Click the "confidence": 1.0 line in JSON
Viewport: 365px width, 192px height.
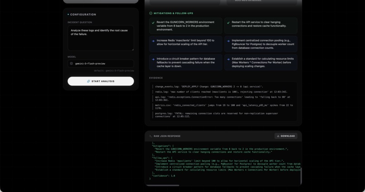tap(163, 176)
